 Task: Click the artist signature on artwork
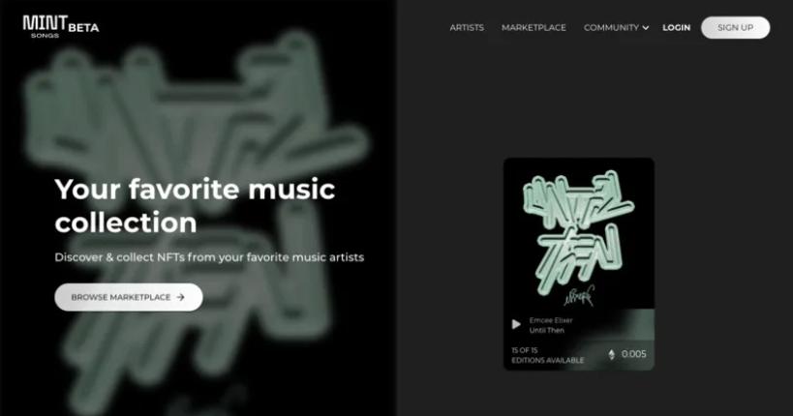point(579,296)
